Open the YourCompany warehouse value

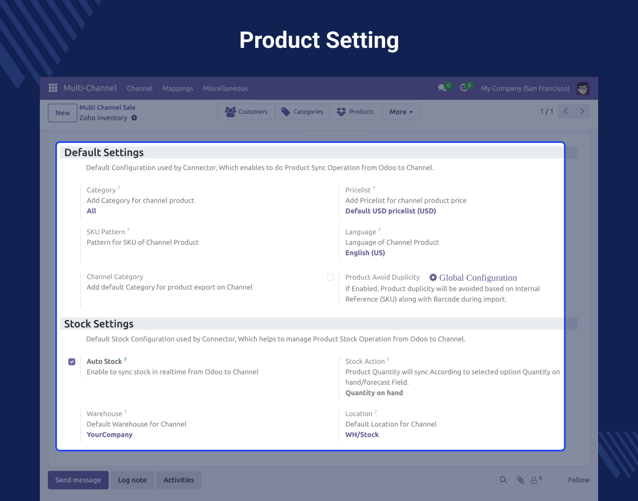(x=109, y=434)
